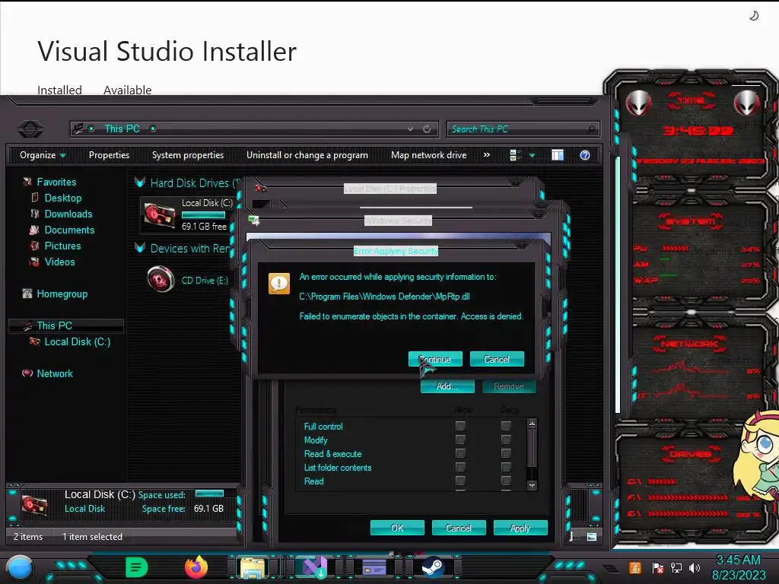This screenshot has width=779, height=584.
Task: Open Visual Studio Installer taskbar icon
Action: [x=314, y=567]
